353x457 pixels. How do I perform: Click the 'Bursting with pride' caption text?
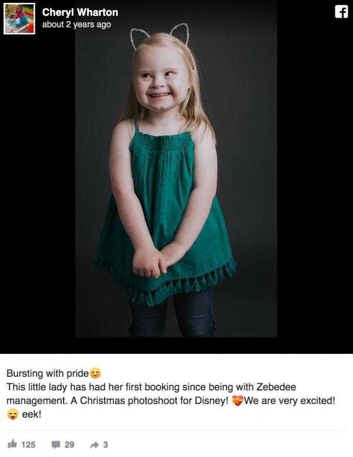(x=48, y=373)
